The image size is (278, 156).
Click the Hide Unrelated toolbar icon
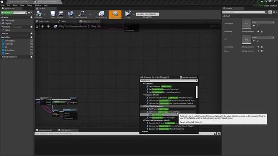(x=81, y=14)
